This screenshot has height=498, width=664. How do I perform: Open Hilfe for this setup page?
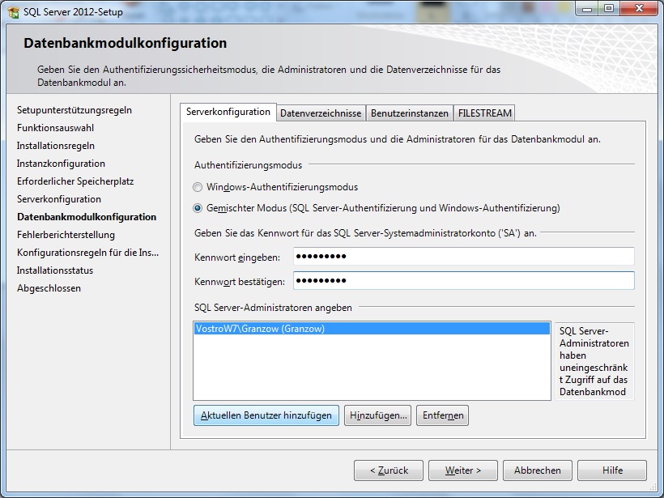point(612,470)
